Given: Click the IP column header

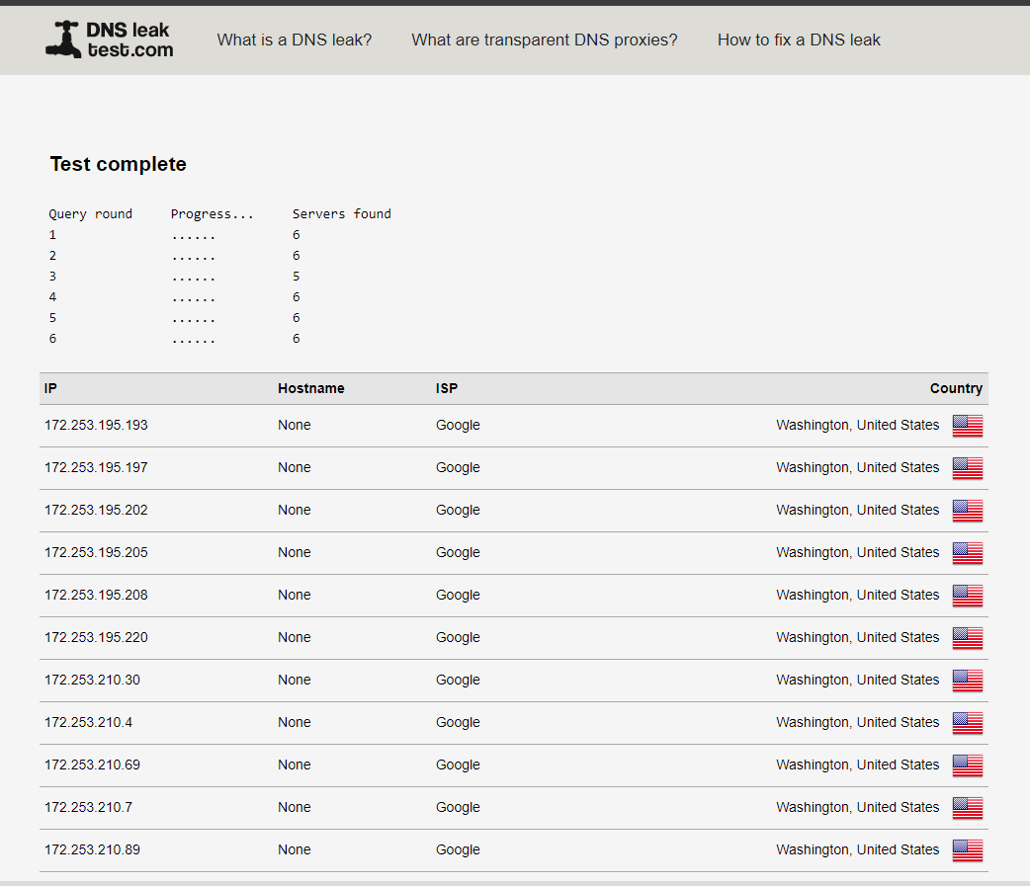Looking at the screenshot, I should 50,388.
